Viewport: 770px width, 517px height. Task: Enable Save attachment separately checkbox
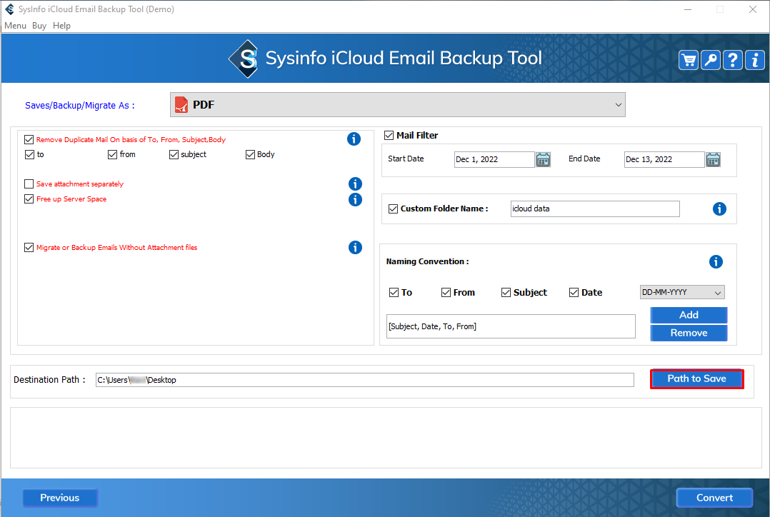click(29, 184)
